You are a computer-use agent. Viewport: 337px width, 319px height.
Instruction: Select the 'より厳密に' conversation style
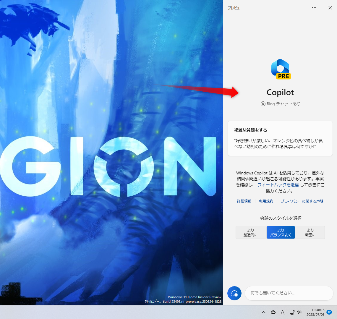pos(310,232)
